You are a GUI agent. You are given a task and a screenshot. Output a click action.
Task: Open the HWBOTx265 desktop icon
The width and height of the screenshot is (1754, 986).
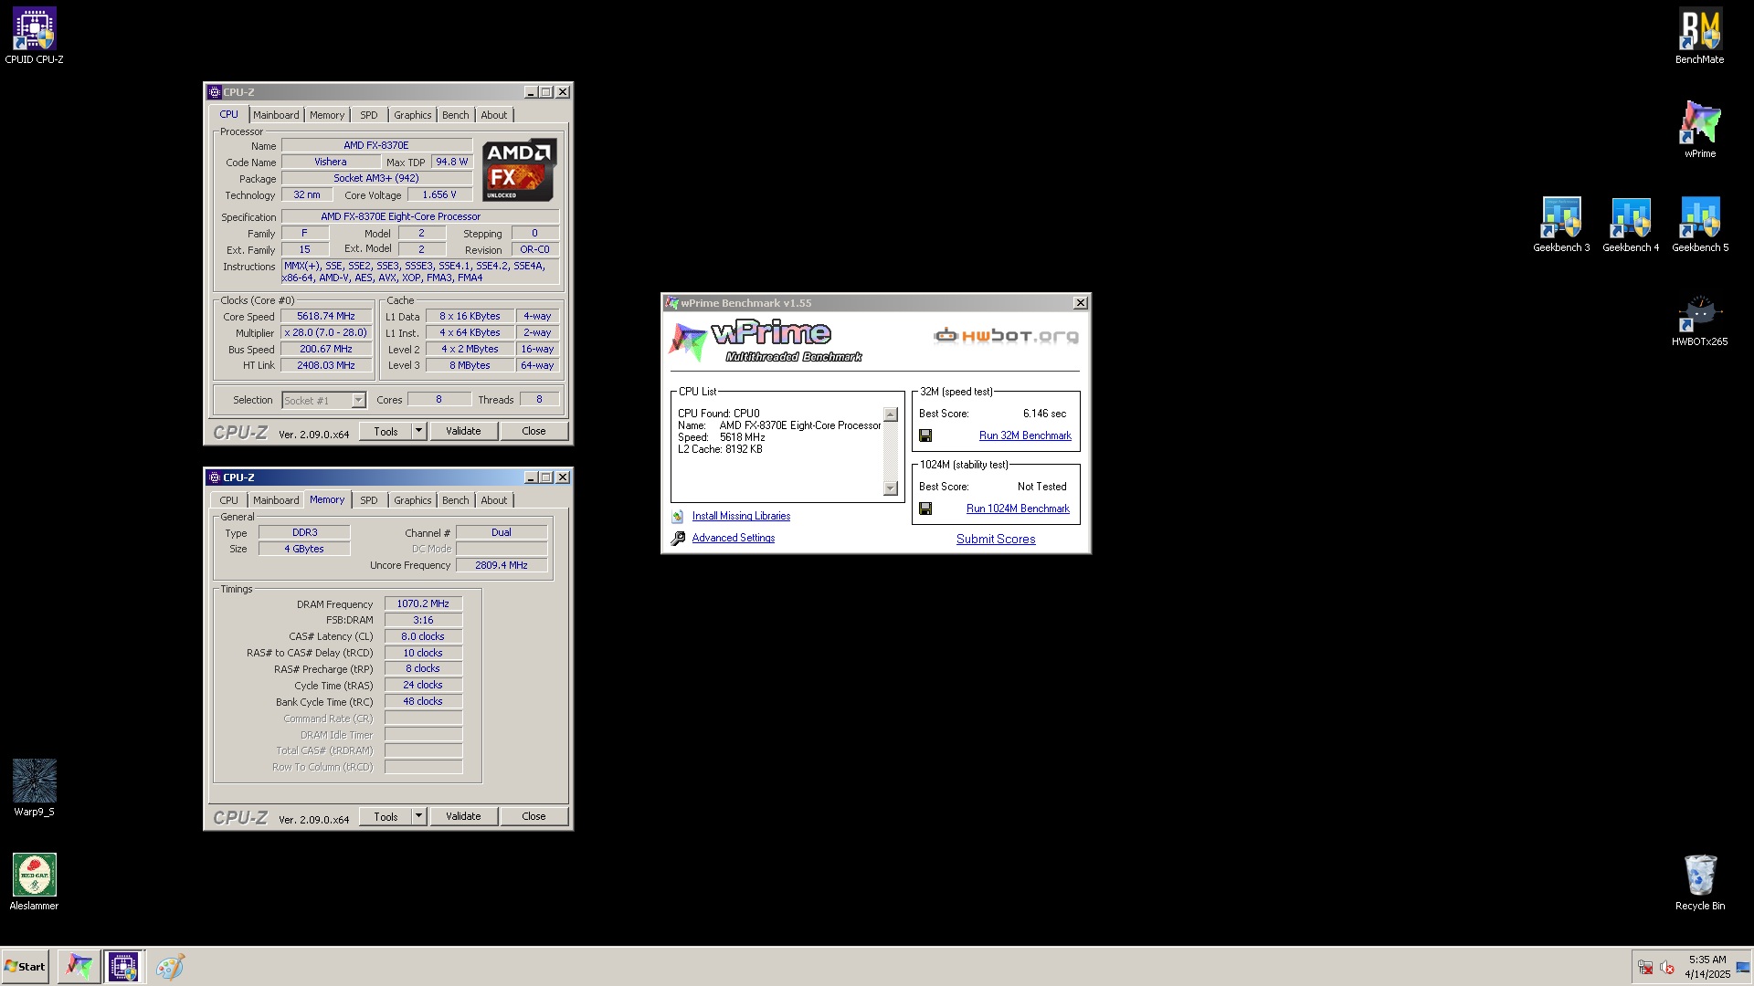[x=1699, y=320]
